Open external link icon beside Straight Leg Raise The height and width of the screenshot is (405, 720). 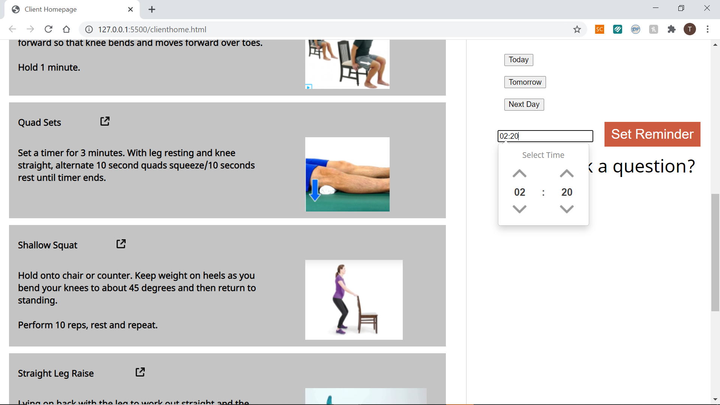pos(140,372)
